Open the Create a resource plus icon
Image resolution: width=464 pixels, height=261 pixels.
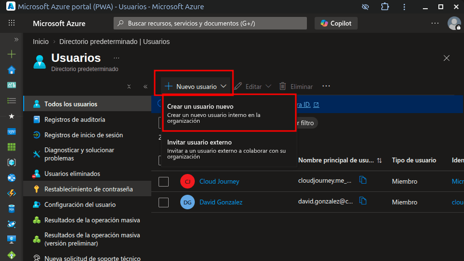click(12, 54)
